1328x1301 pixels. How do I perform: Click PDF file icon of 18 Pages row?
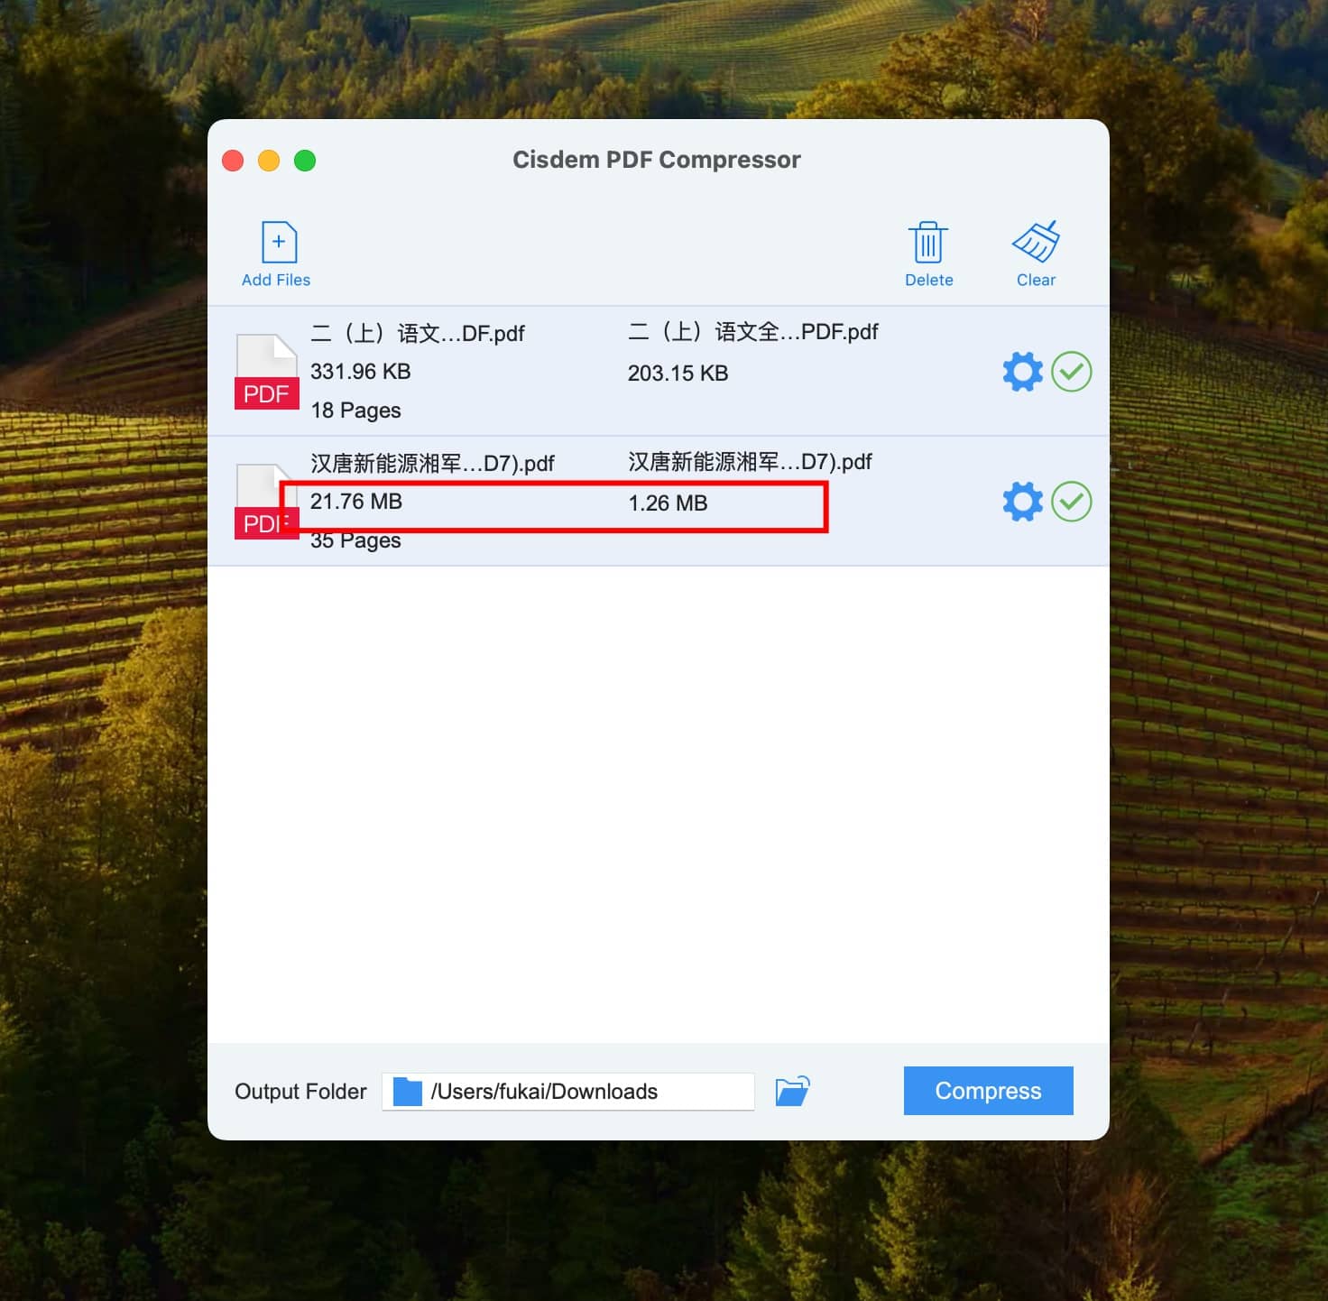266,372
